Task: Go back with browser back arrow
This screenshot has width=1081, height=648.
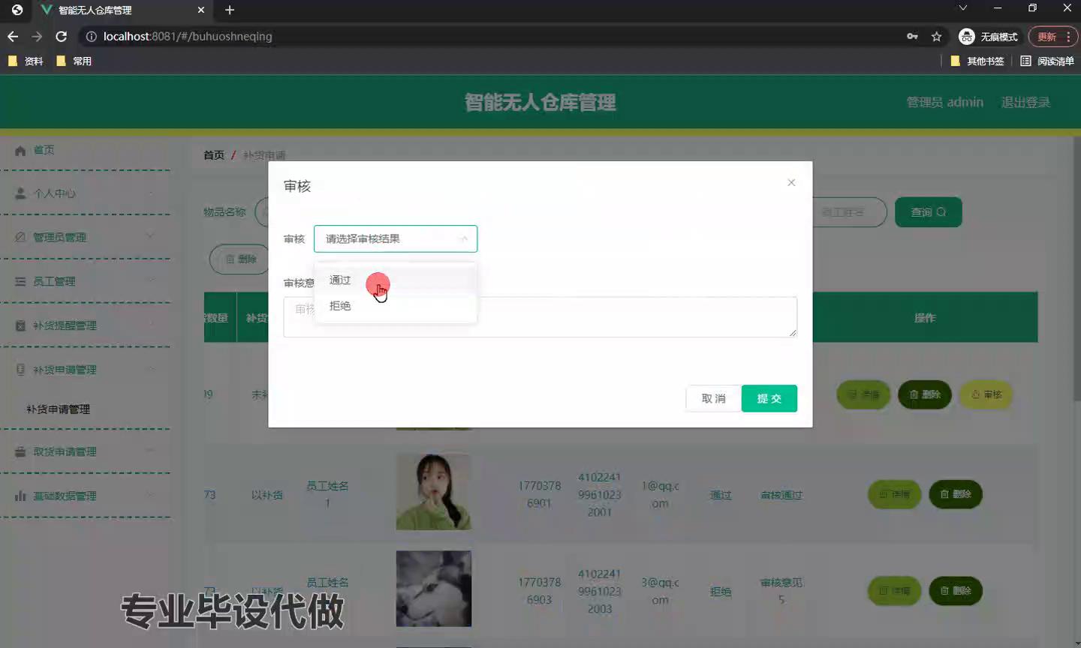Action: [x=13, y=36]
